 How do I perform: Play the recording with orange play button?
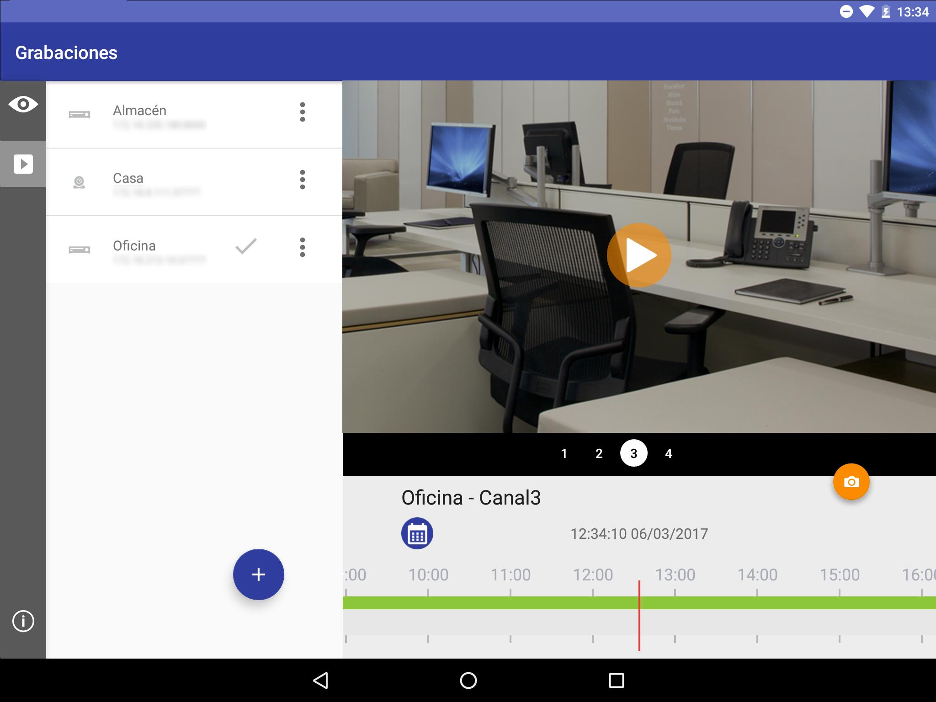pos(639,255)
